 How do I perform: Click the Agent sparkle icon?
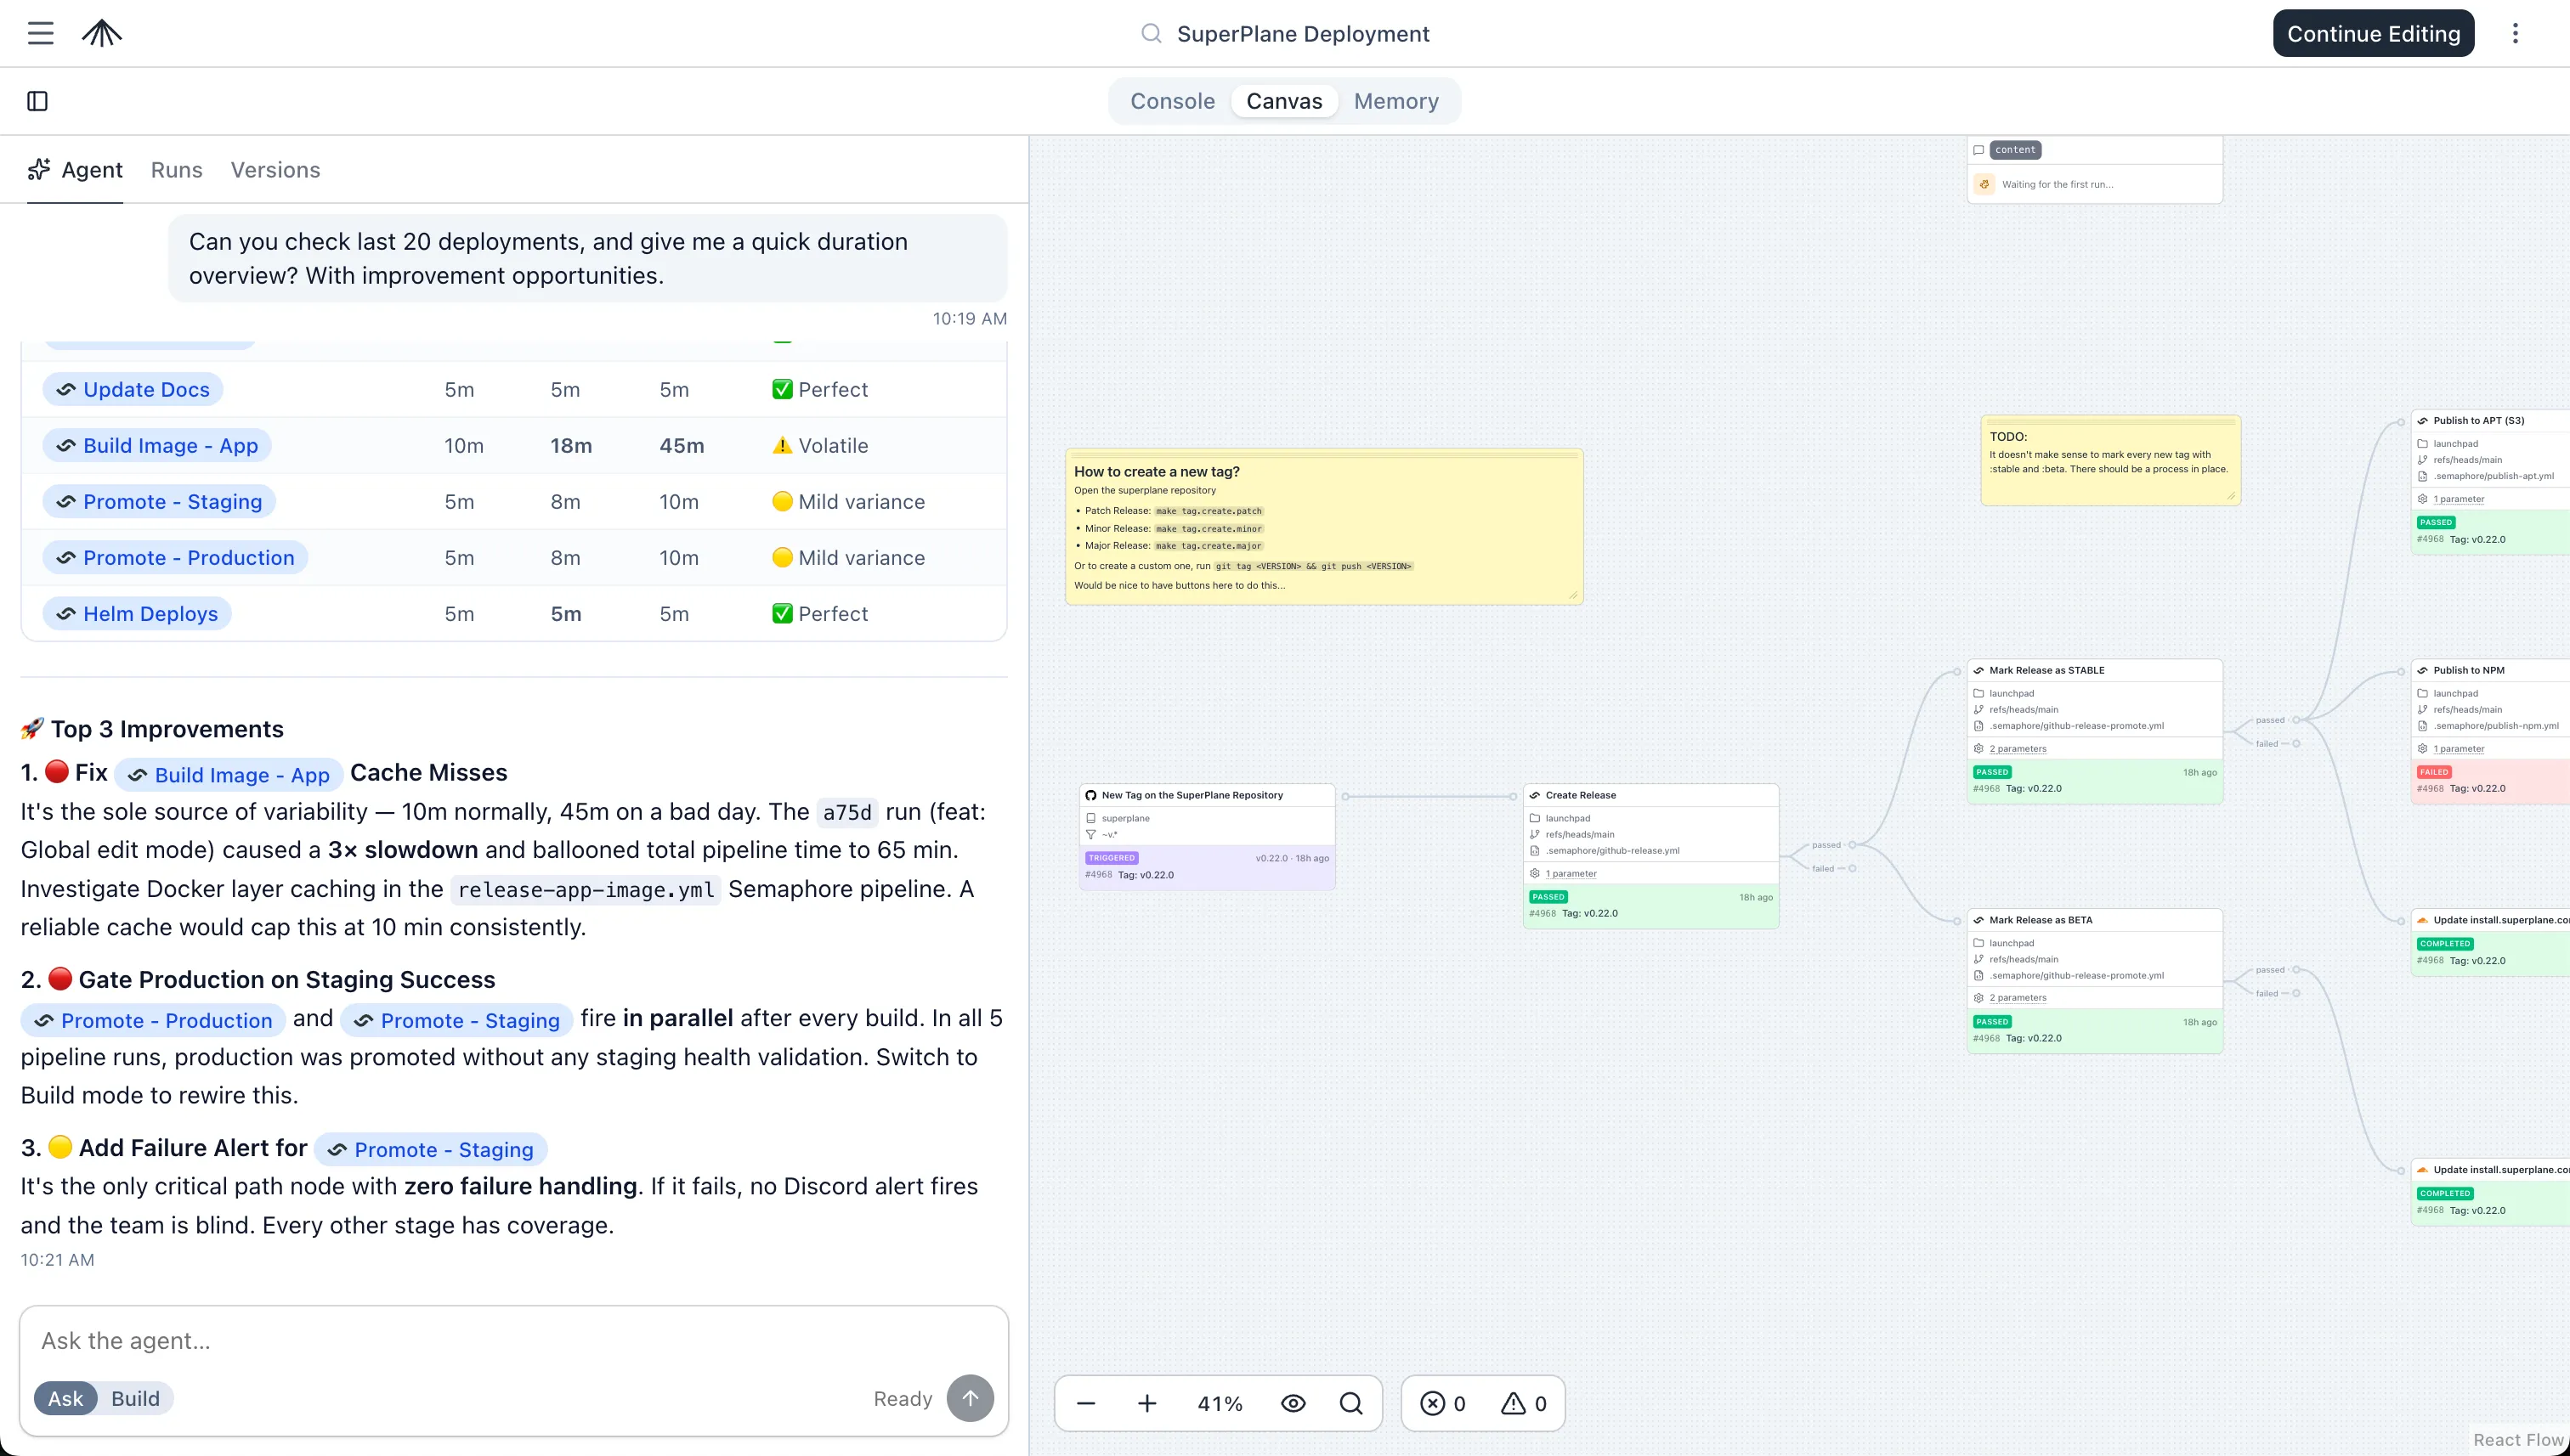[39, 169]
